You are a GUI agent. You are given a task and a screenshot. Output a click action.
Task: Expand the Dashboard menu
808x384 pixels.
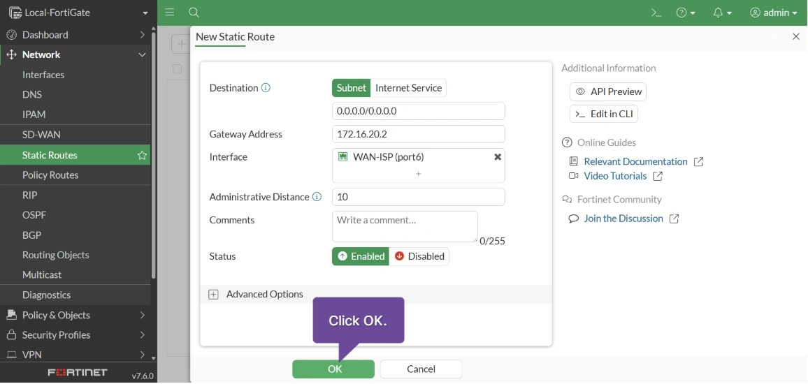(x=75, y=35)
